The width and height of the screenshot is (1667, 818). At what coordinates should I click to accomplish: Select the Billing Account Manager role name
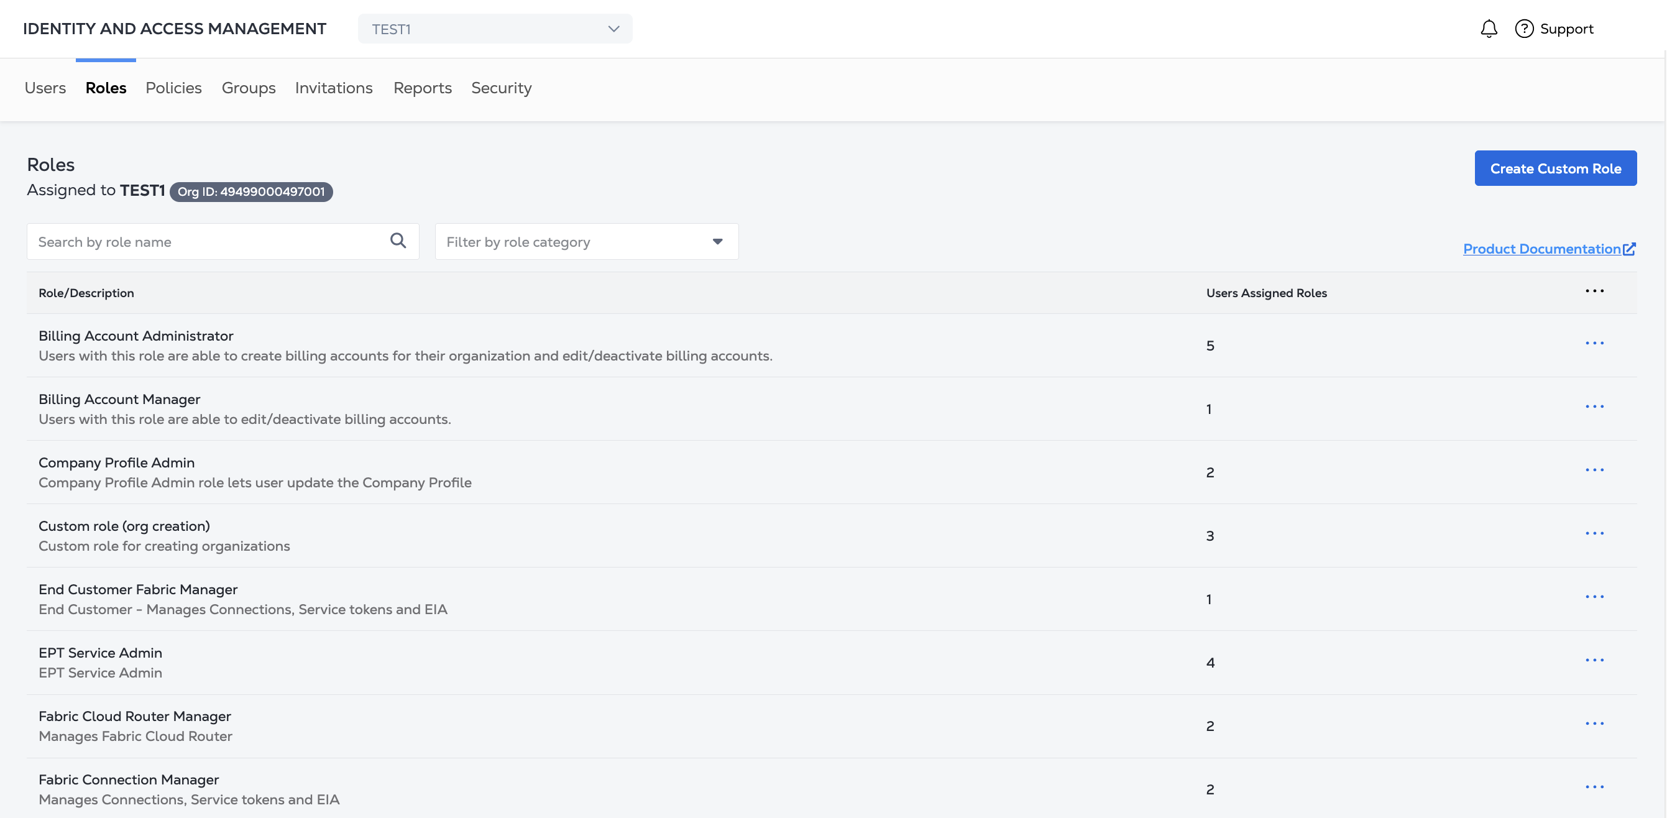click(119, 399)
